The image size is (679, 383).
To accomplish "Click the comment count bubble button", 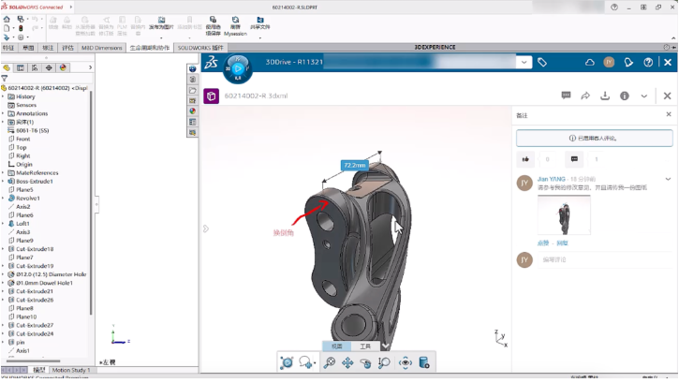I will coord(574,159).
